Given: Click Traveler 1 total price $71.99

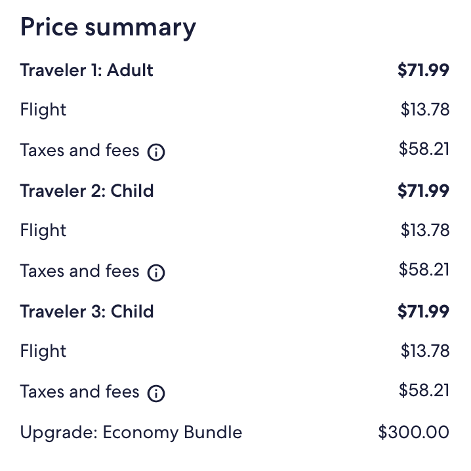Looking at the screenshot, I should 423,70.
